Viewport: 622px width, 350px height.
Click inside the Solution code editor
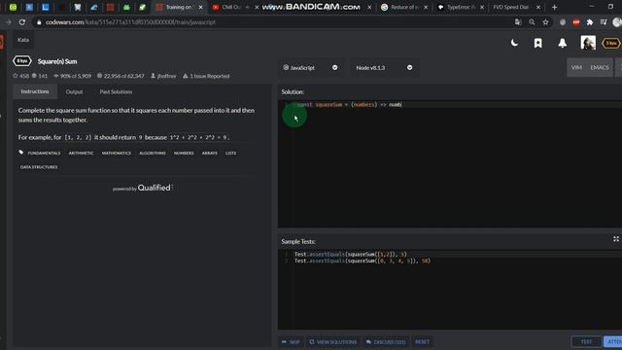coord(450,164)
